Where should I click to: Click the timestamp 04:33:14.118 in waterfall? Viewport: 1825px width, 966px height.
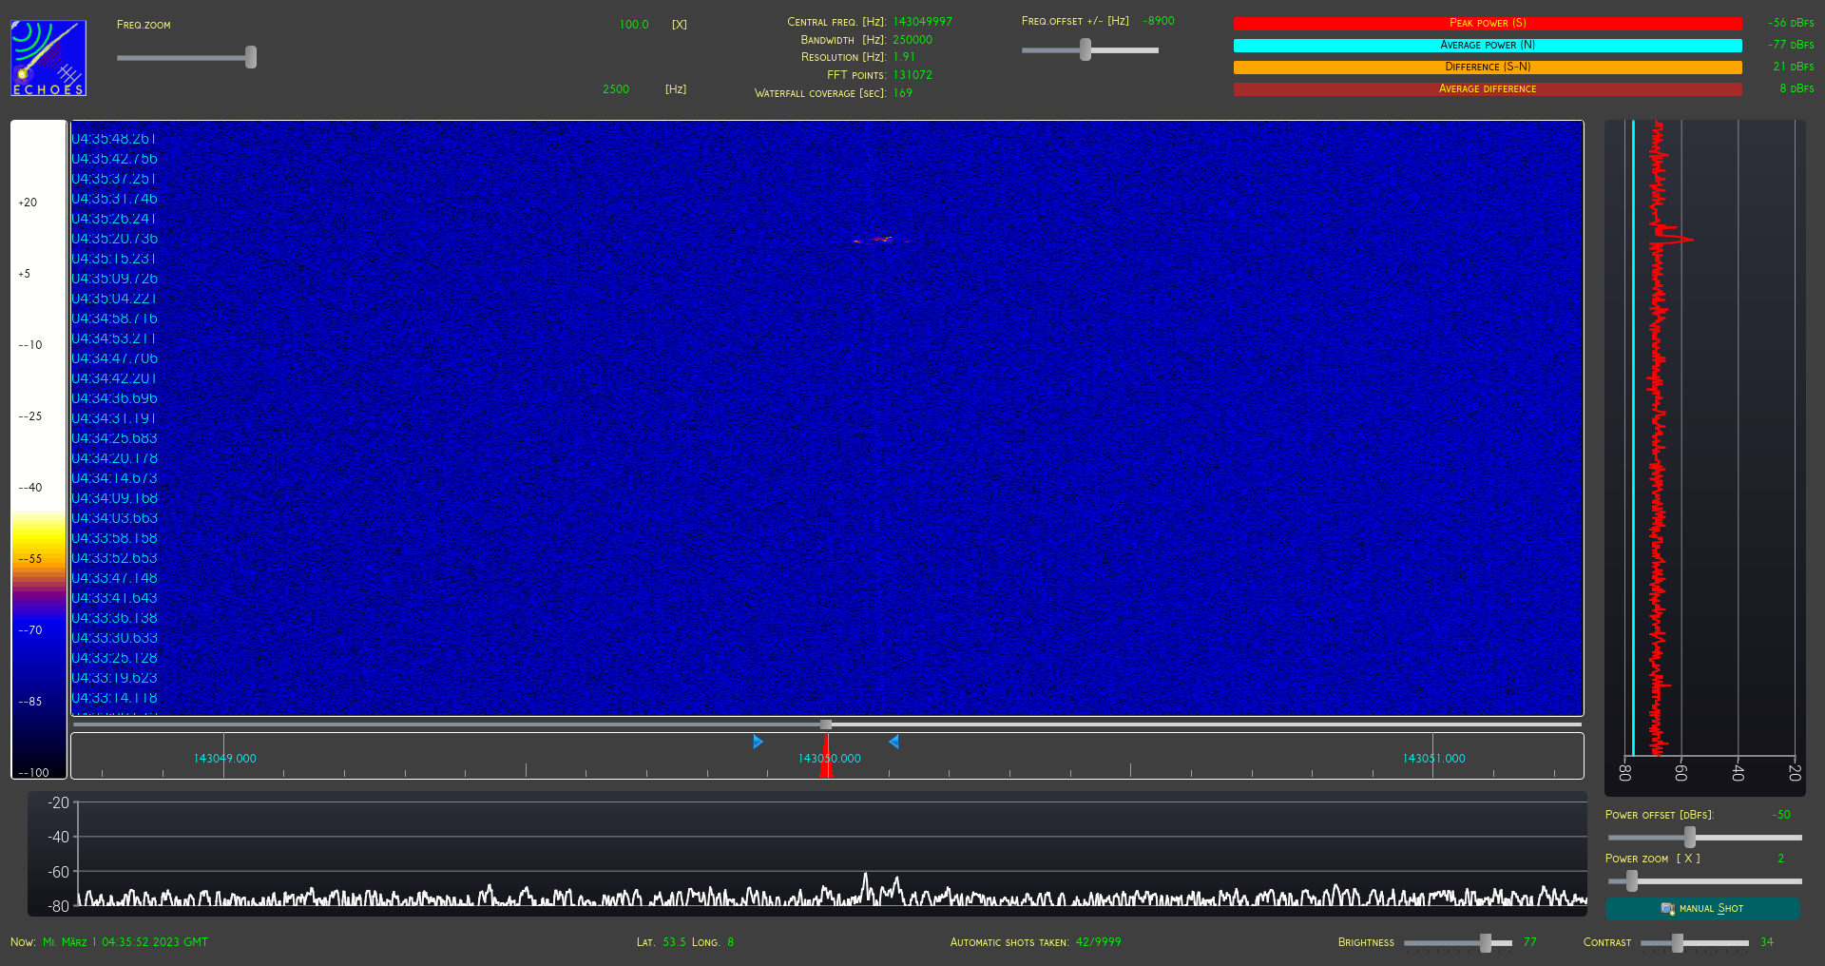coord(115,698)
